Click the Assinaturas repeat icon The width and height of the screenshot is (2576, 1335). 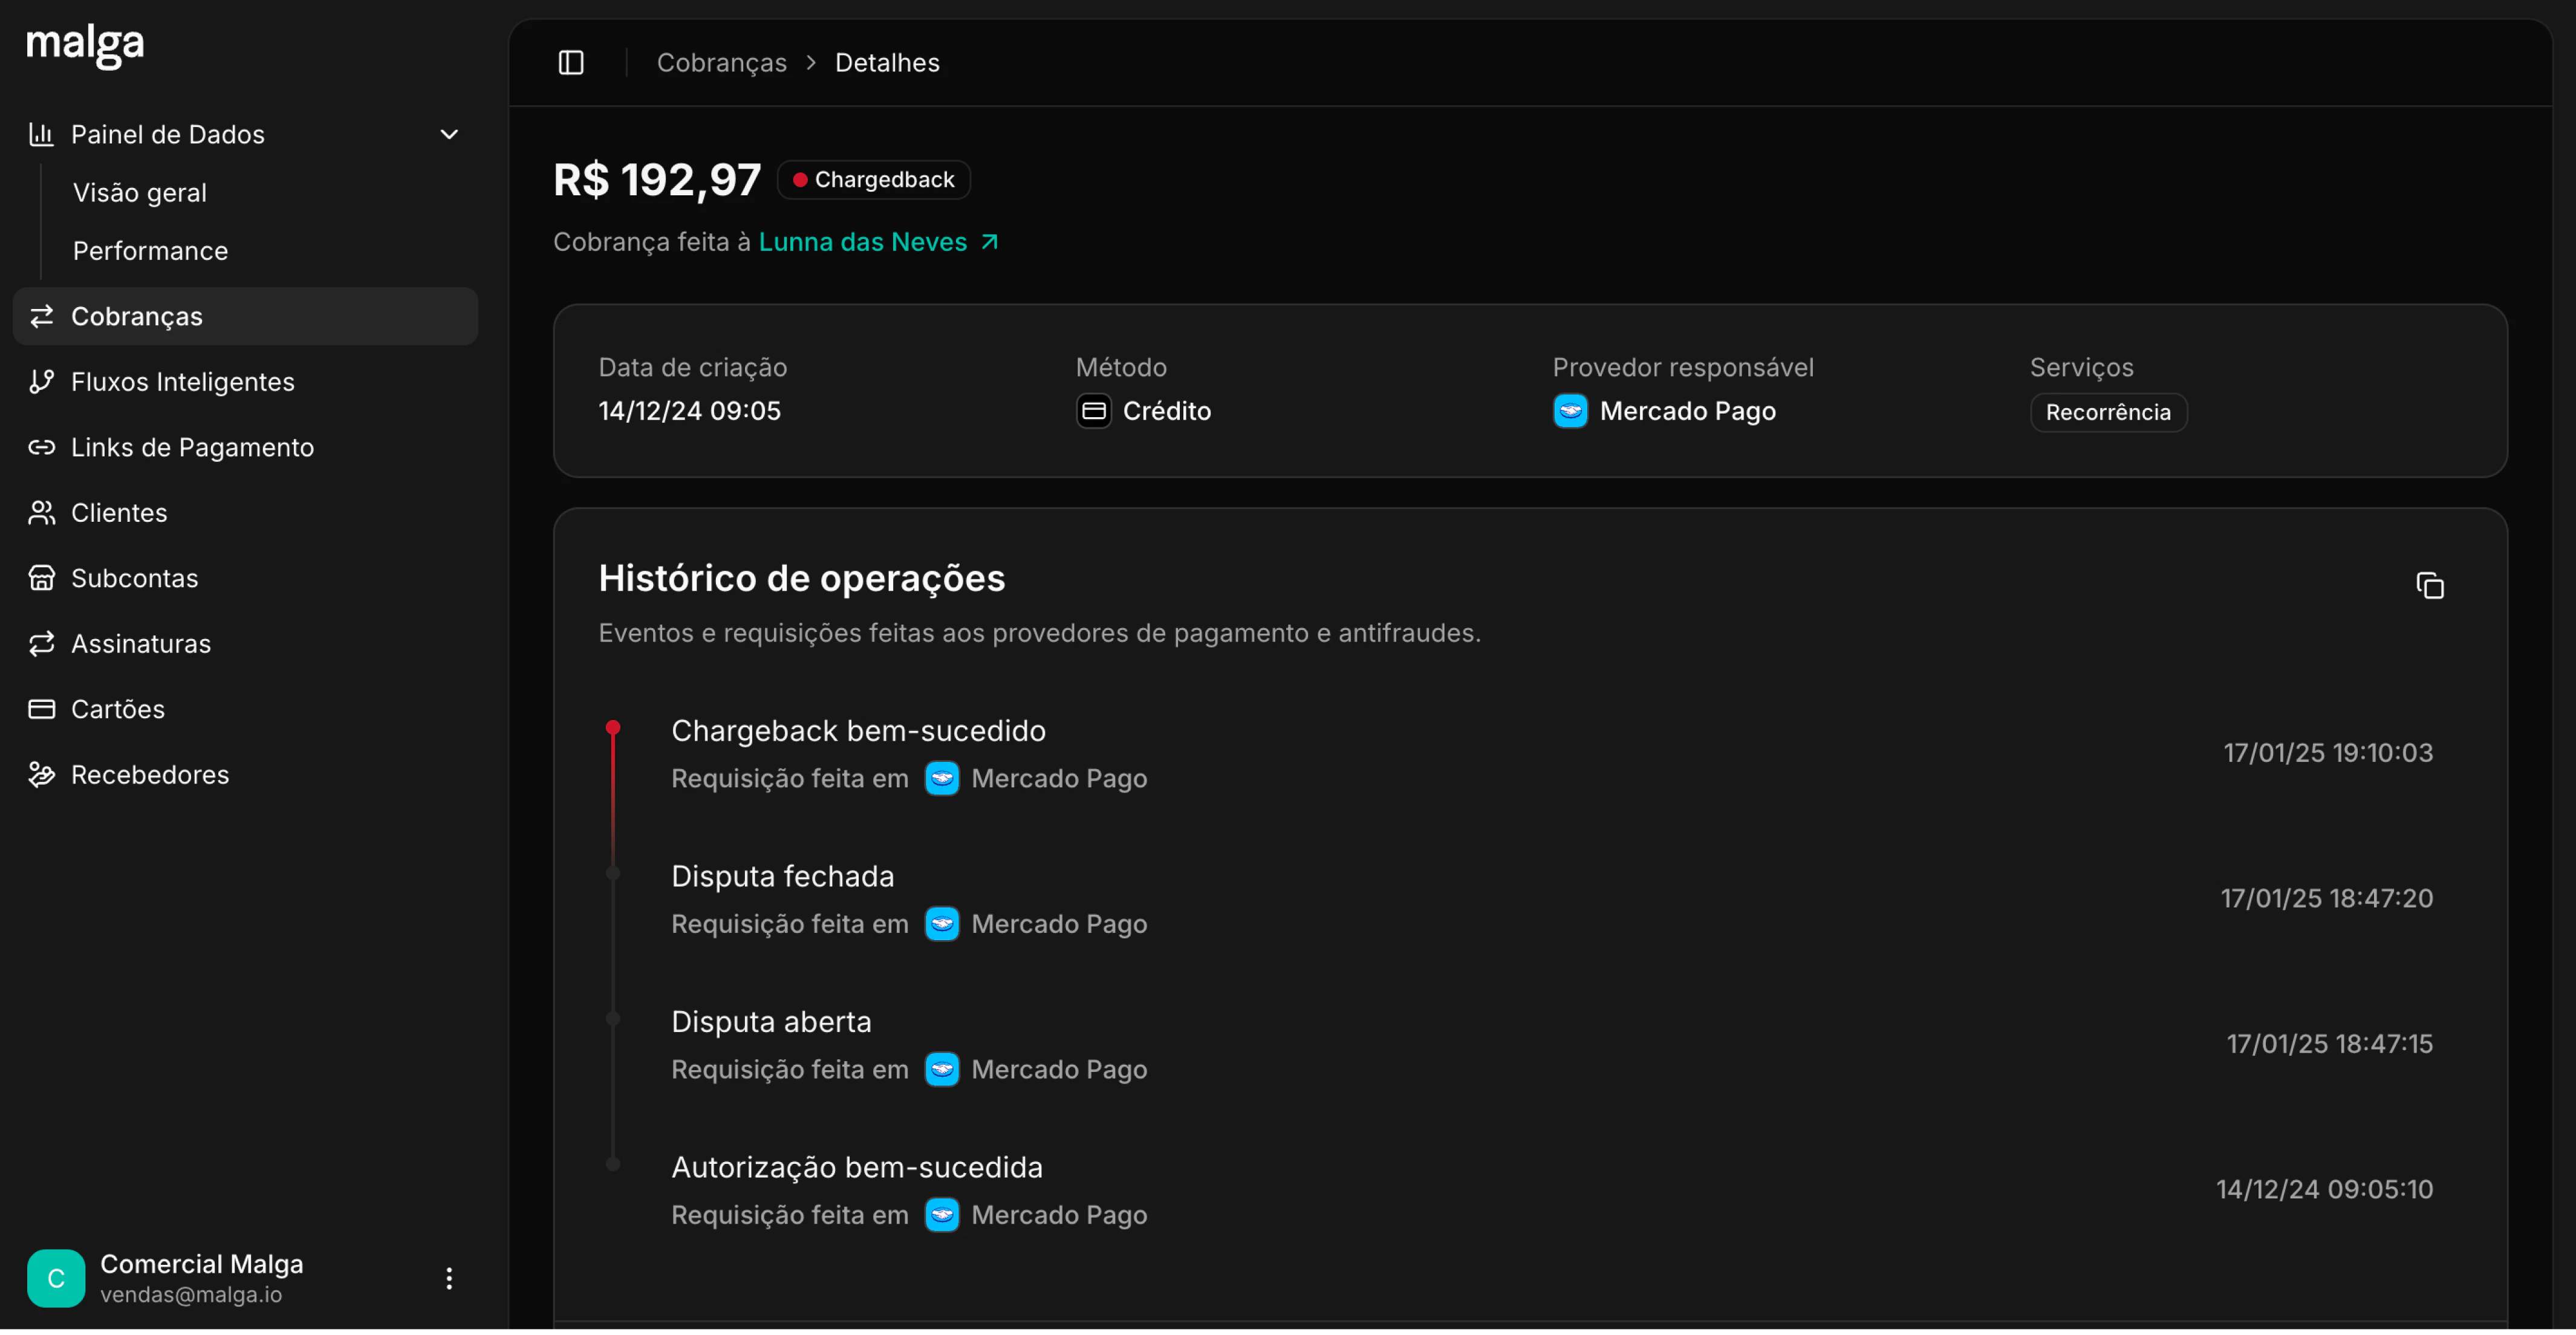pyautogui.click(x=41, y=644)
